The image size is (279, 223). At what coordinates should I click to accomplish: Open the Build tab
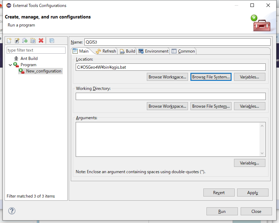(127, 51)
